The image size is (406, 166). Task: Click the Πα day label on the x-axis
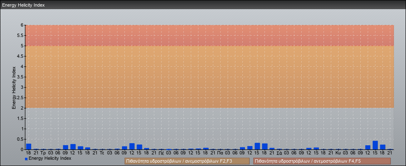click(220, 153)
